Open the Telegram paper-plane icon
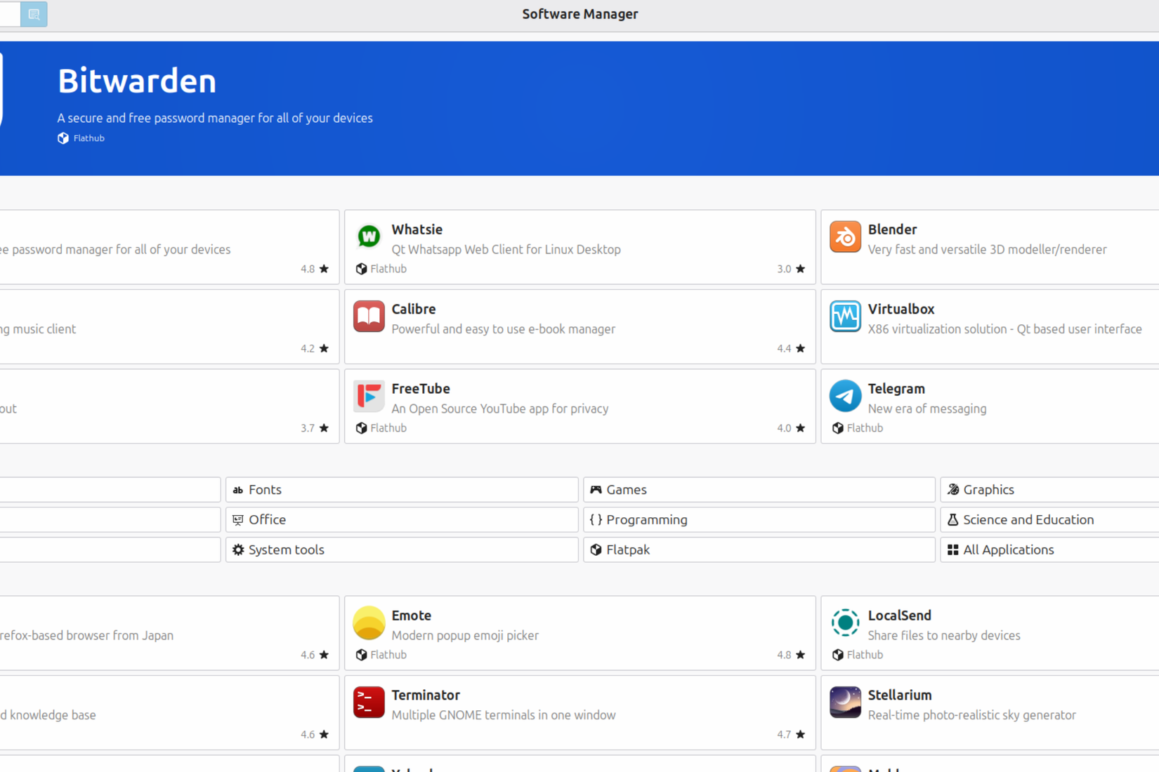The image size is (1159, 772). pyautogui.click(x=845, y=396)
